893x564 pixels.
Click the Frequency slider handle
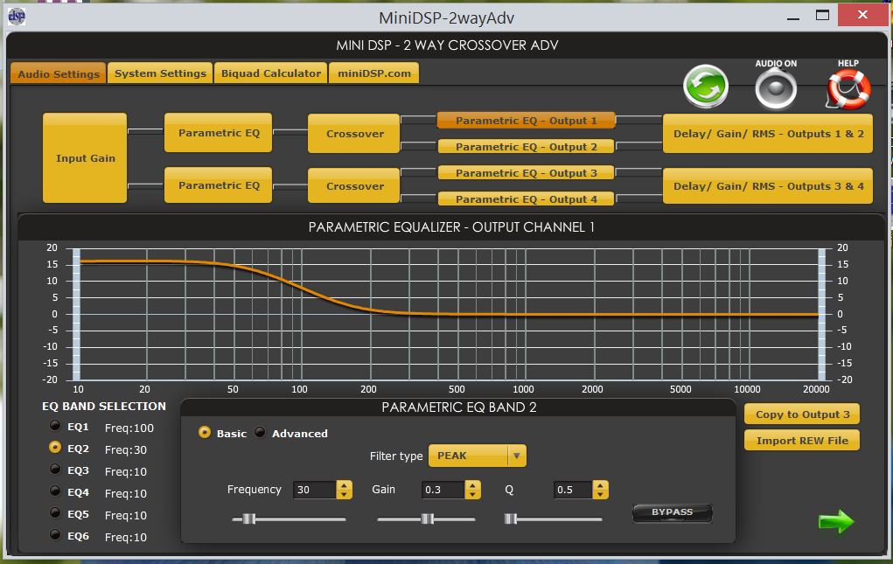point(249,519)
